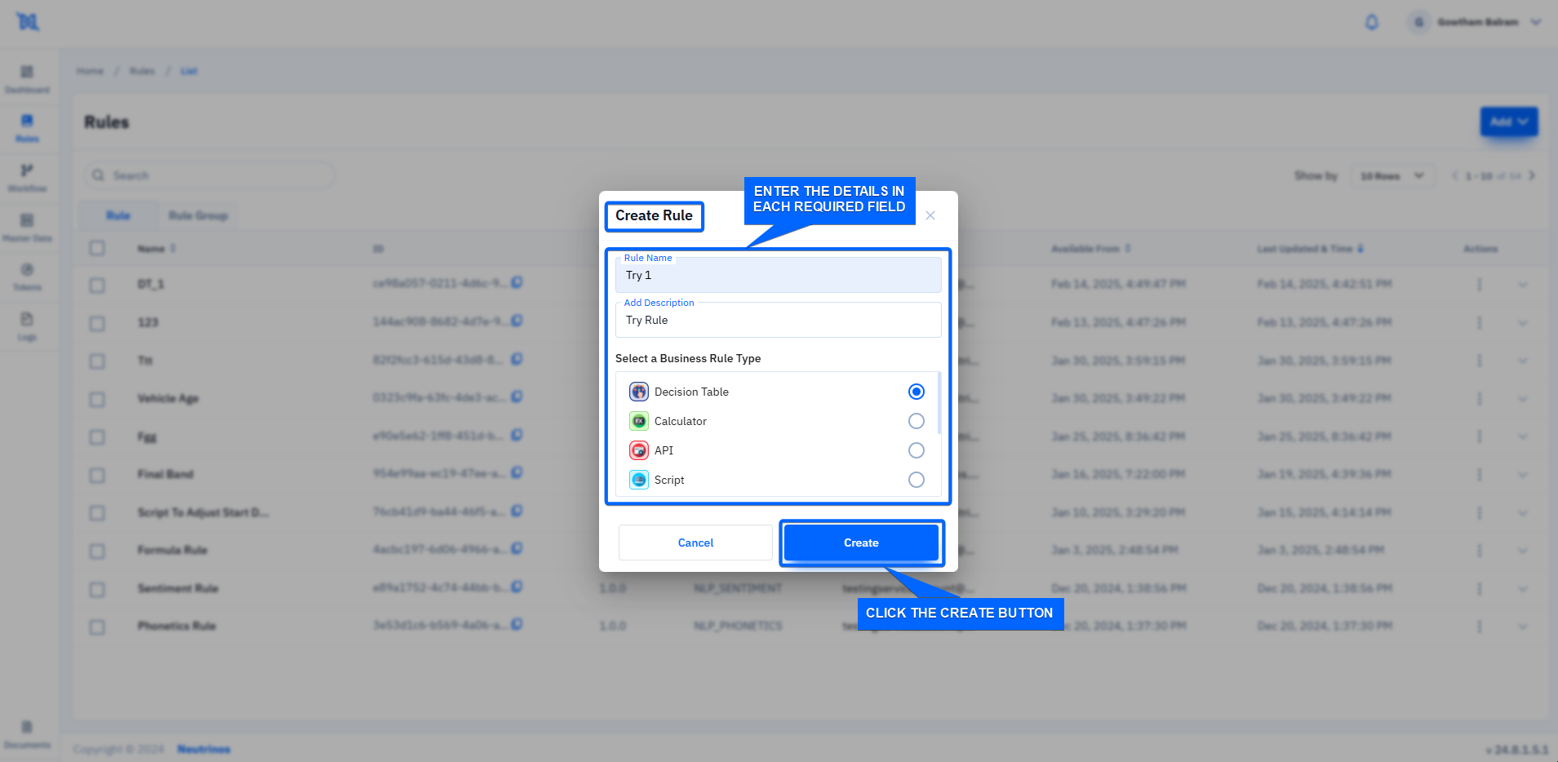The height and width of the screenshot is (762, 1558).
Task: Click the Calculator rule type icon
Action: coord(639,421)
